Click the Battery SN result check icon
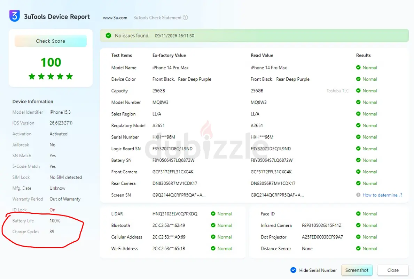Screen dimensions: 414x279 coord(358,160)
